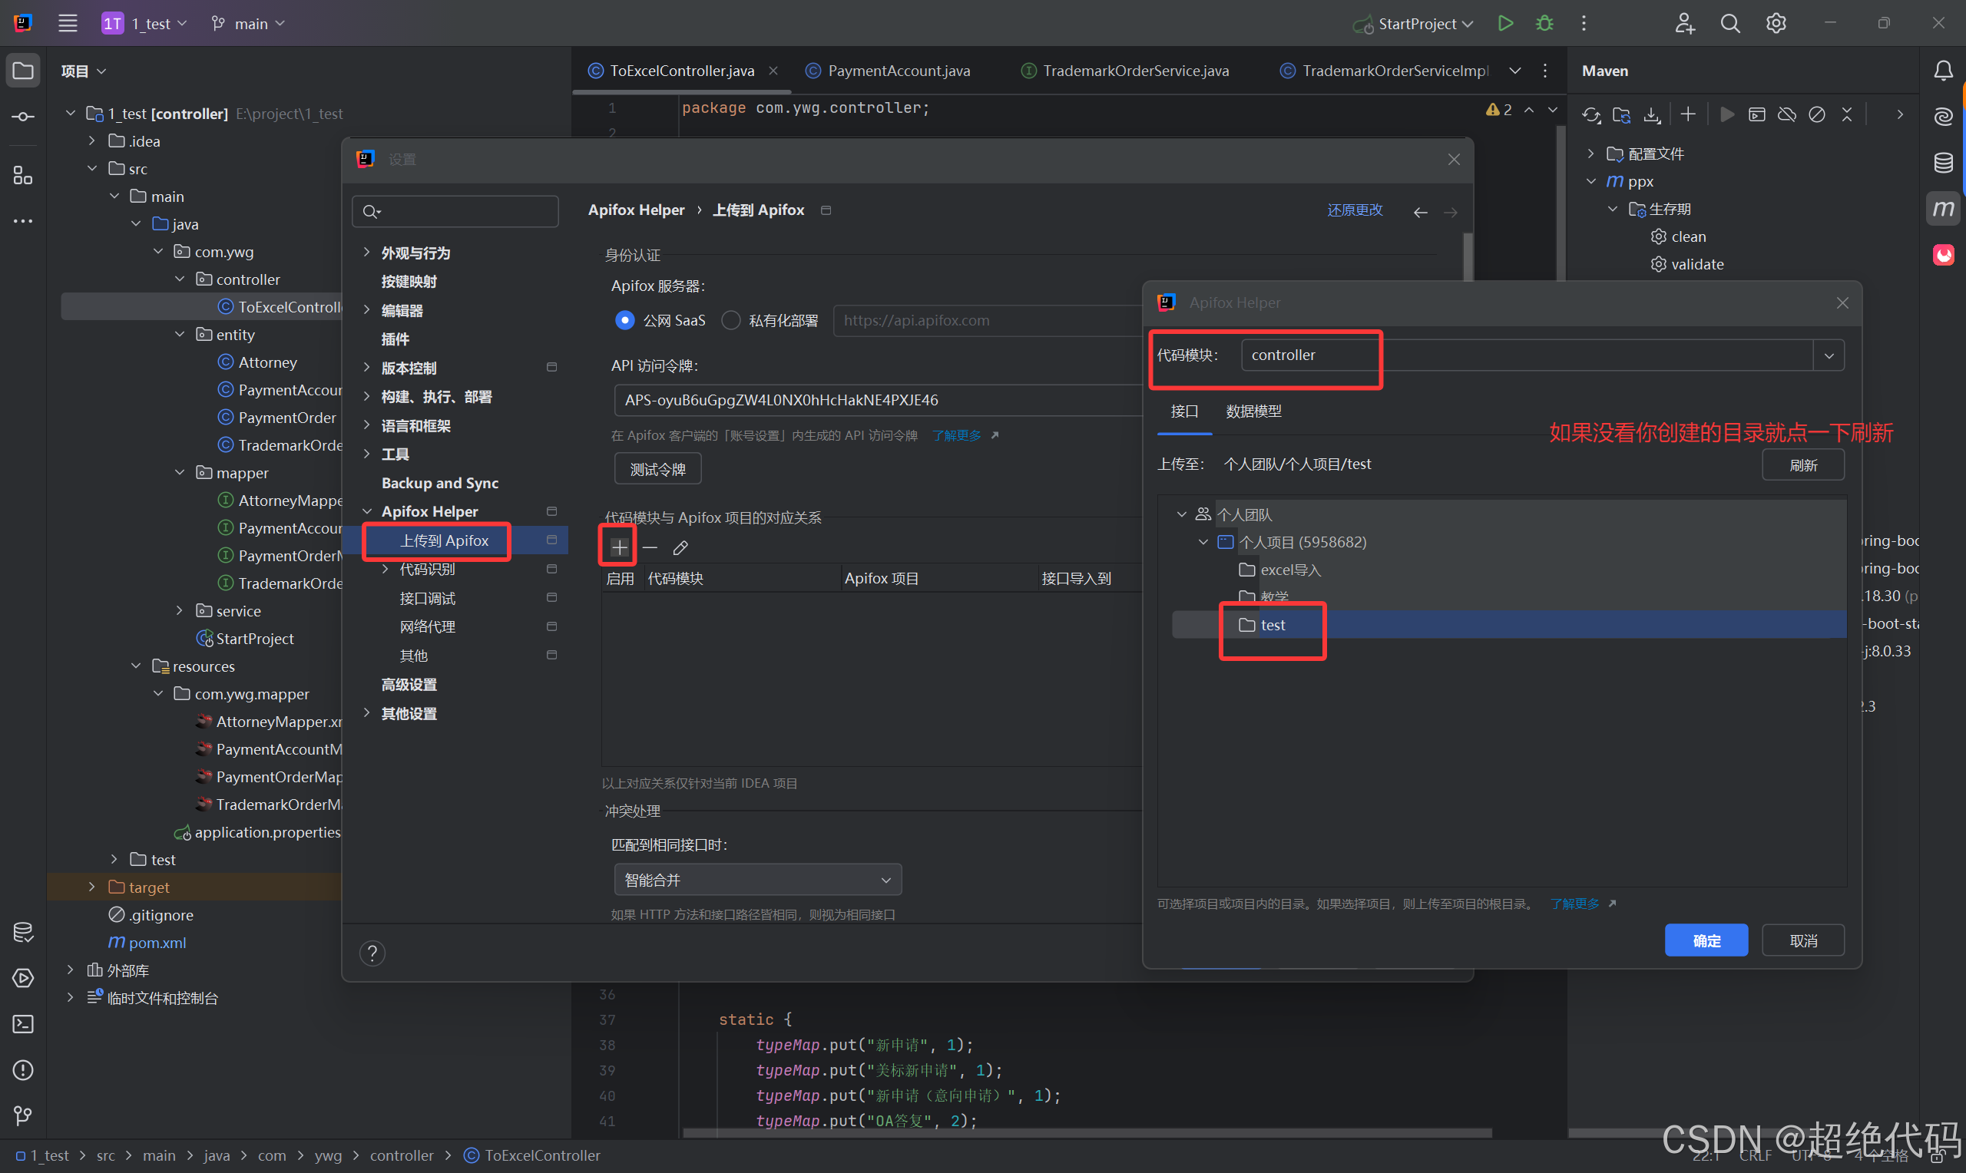The width and height of the screenshot is (1966, 1173).
Task: Open the 智能合并 conflict handling dropdown
Action: pos(756,880)
